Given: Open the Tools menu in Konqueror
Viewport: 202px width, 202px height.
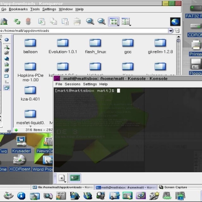Looking at the screenshot, I should coord(35,9).
